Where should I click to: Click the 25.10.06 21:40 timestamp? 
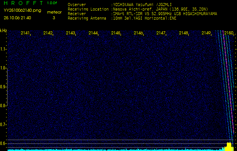point(17,17)
